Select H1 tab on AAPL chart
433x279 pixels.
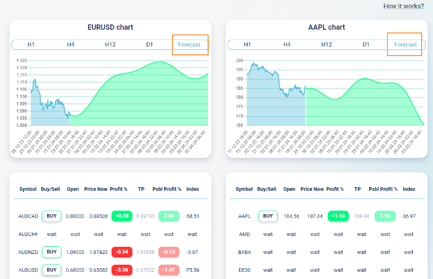[248, 45]
